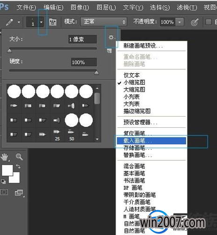Viewport: 217px width, 235px height.
Task: Open the foreground color swatch
Action: (7, 170)
